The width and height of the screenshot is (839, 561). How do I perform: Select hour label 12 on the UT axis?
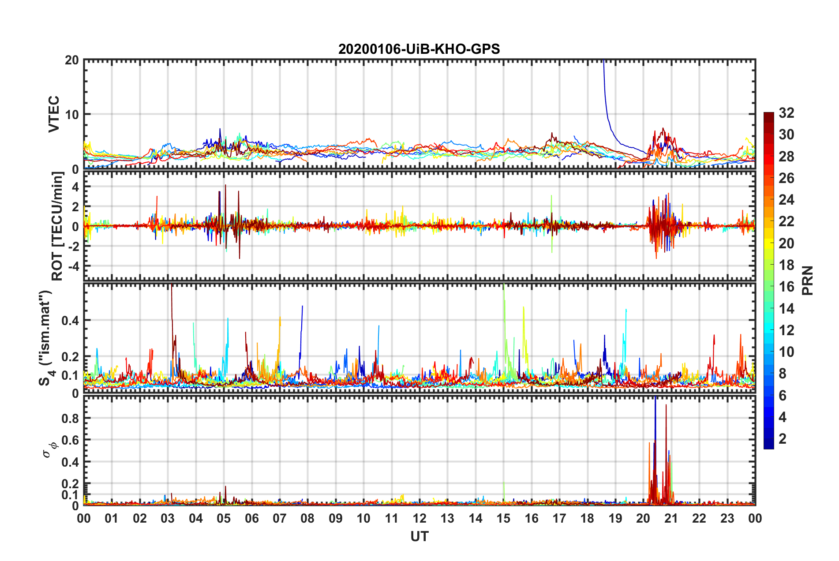pyautogui.click(x=419, y=518)
